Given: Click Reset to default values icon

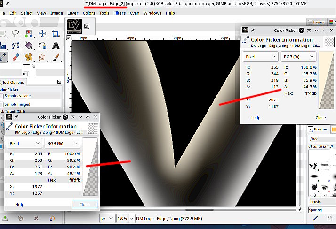Looking at the screenshot, I should click(52, 218).
